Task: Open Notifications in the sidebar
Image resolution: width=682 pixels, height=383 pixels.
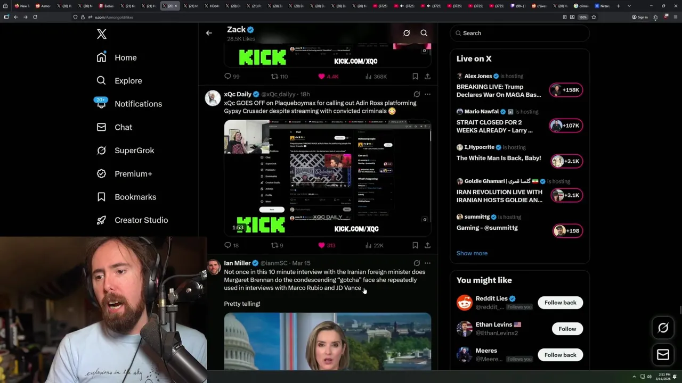Action: [x=129, y=104]
